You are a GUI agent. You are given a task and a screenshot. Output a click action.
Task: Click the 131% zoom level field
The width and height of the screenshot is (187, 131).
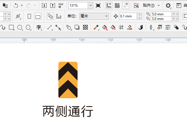coord(78,6)
